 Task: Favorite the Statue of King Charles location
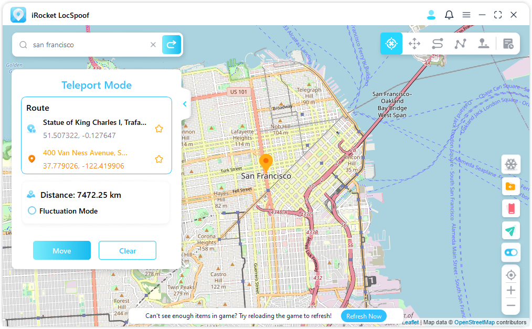point(159,129)
